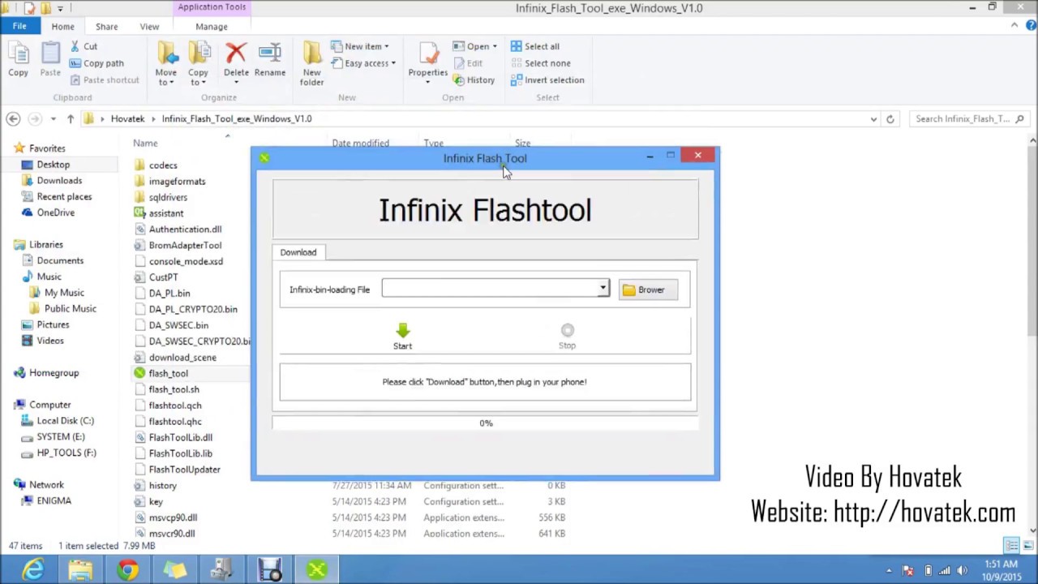The width and height of the screenshot is (1038, 584).
Task: Select the BromAdapterTool file
Action: click(185, 245)
